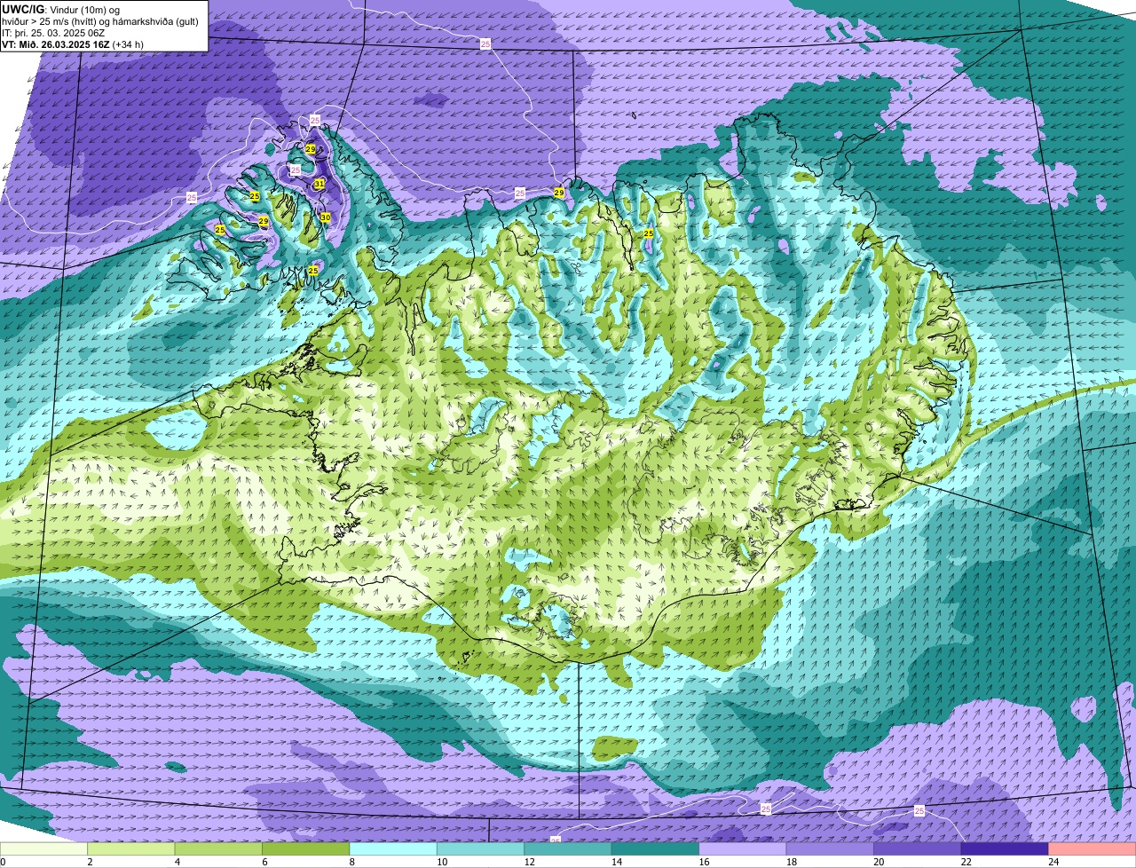Click the 'IT: þri. 25. 03. 2025 06Z' line
This screenshot has width=1136, height=868.
pos(54,33)
